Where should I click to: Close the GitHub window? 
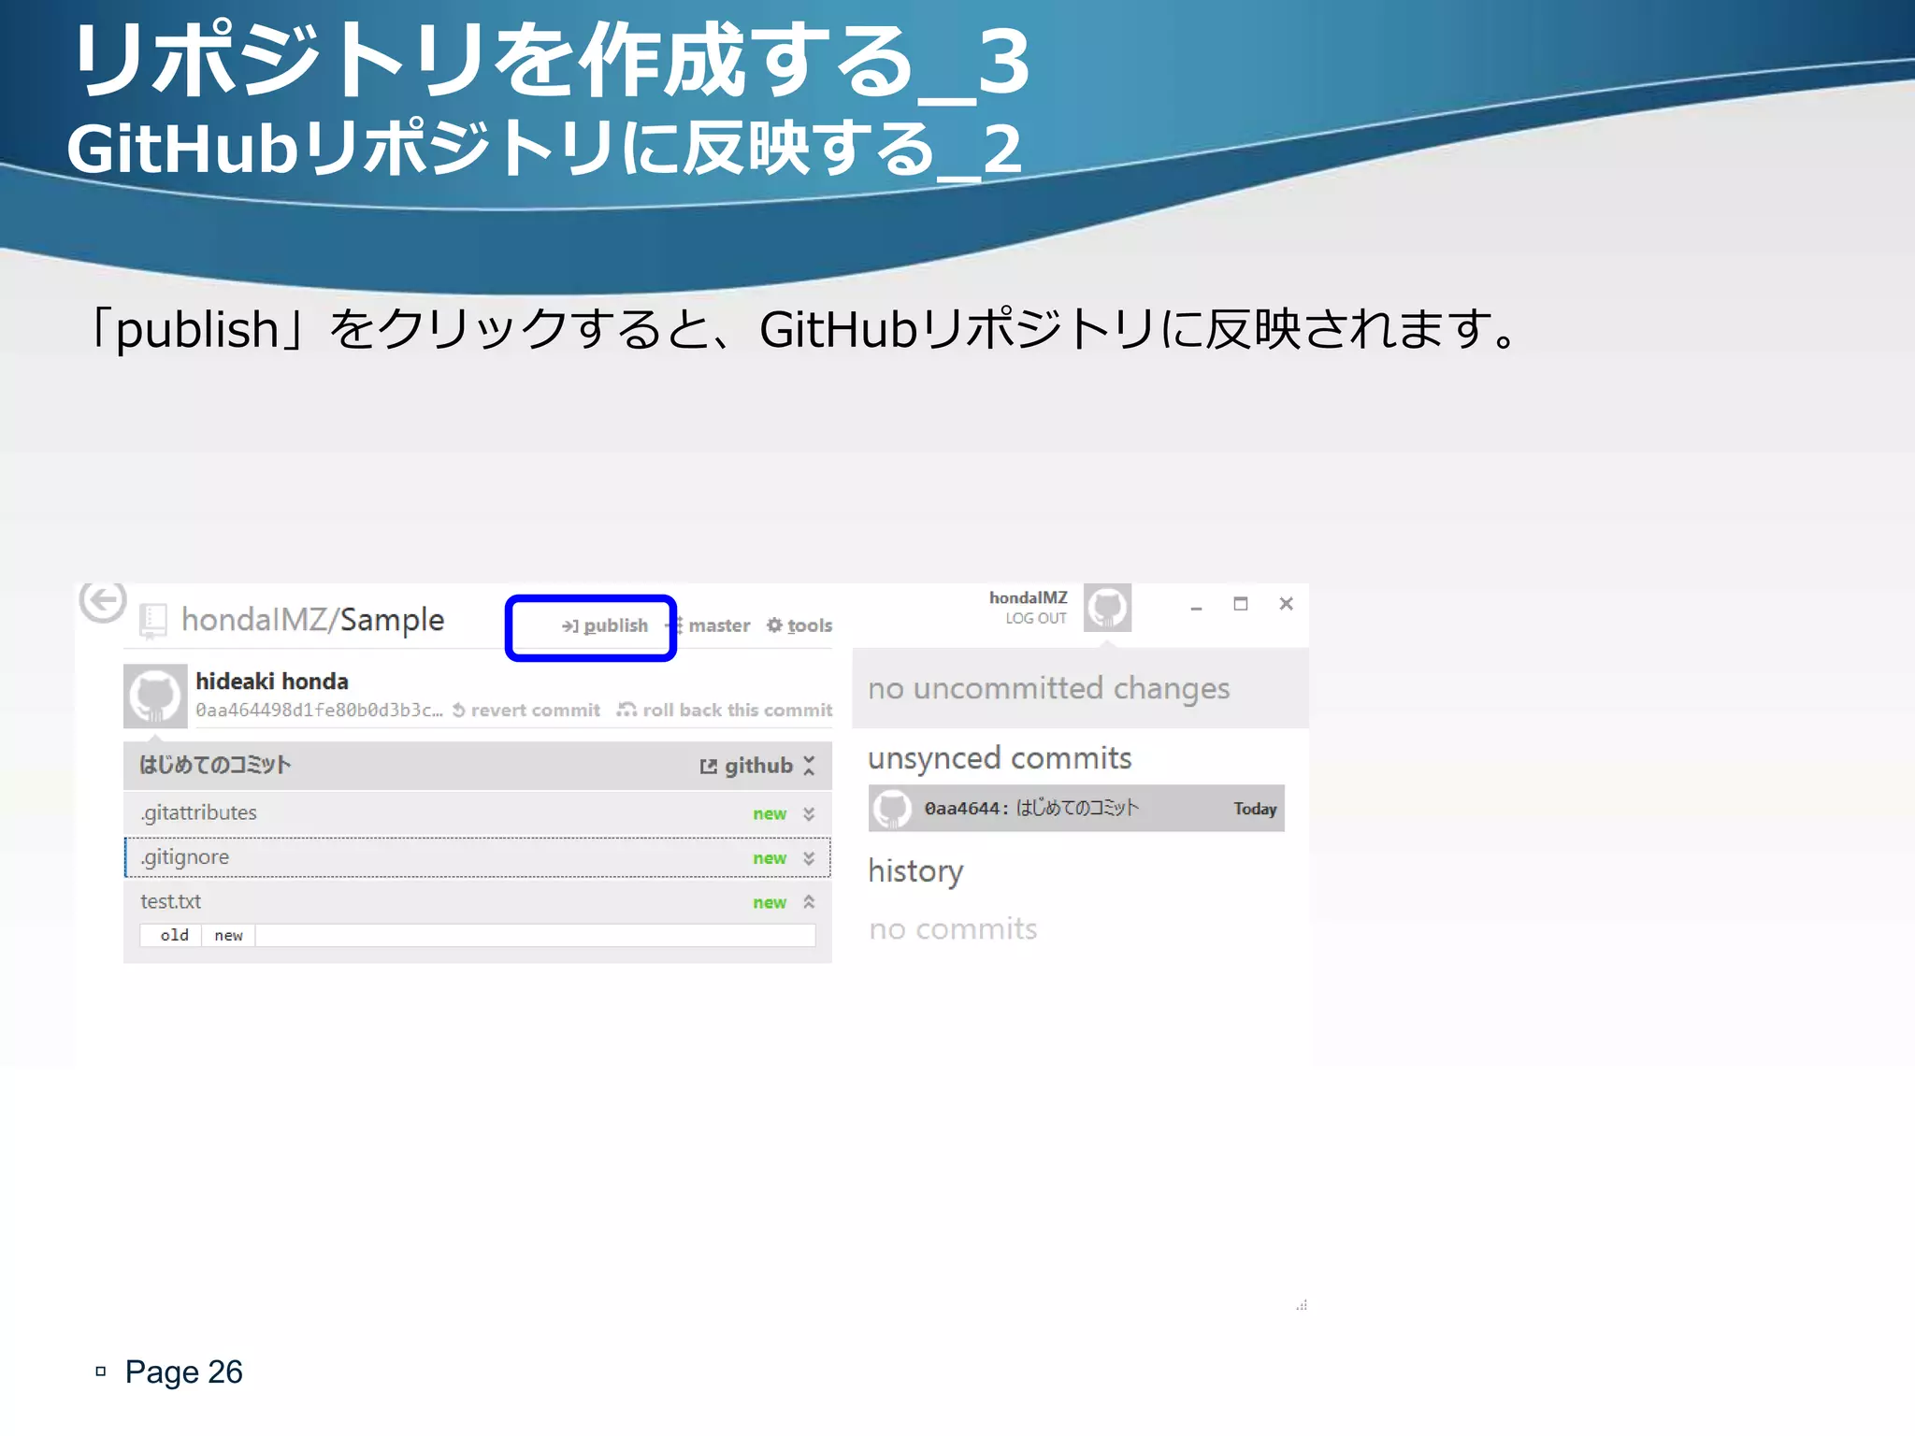pos(1286,604)
